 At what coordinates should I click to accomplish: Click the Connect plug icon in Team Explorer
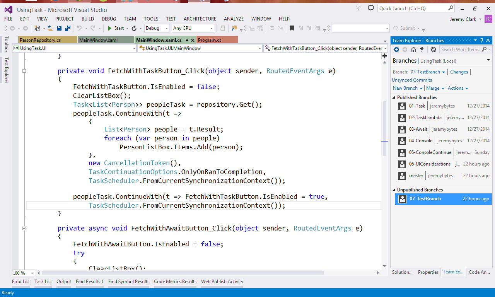coord(422,49)
